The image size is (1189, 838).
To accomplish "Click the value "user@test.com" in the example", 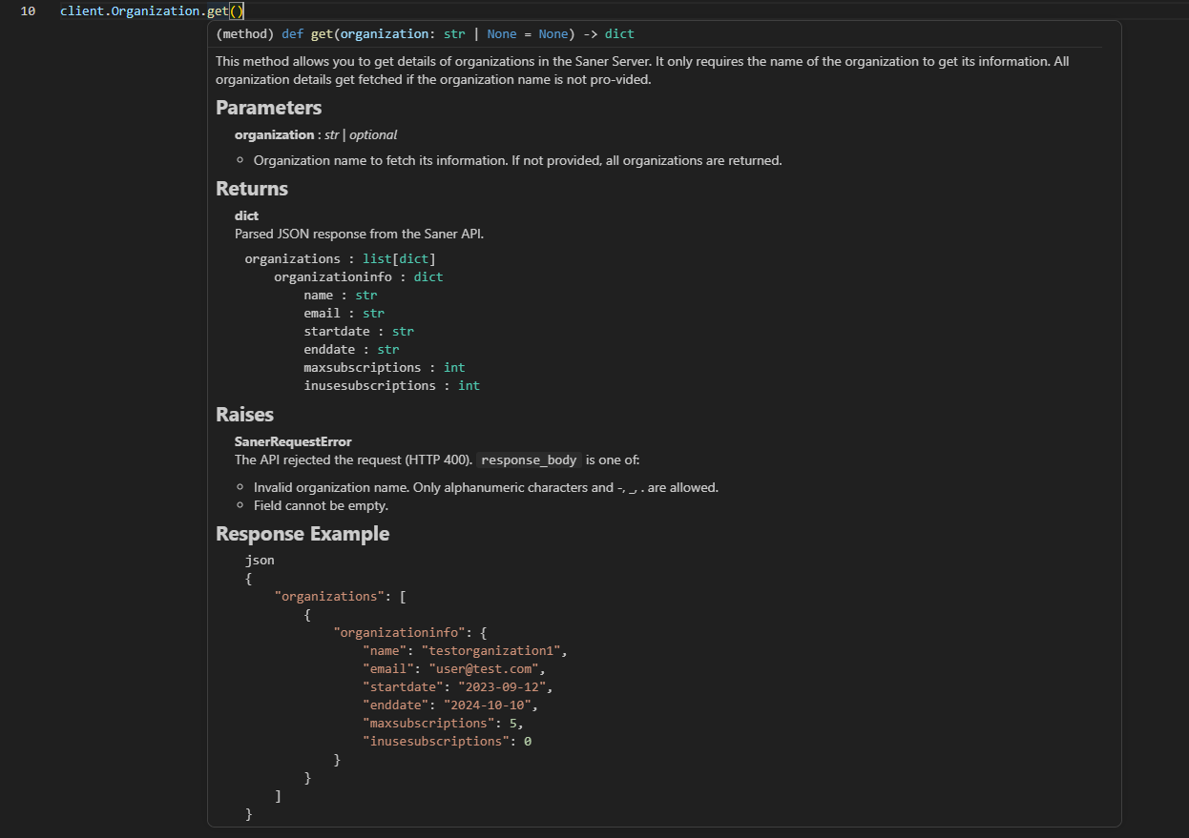I will click(x=484, y=668).
